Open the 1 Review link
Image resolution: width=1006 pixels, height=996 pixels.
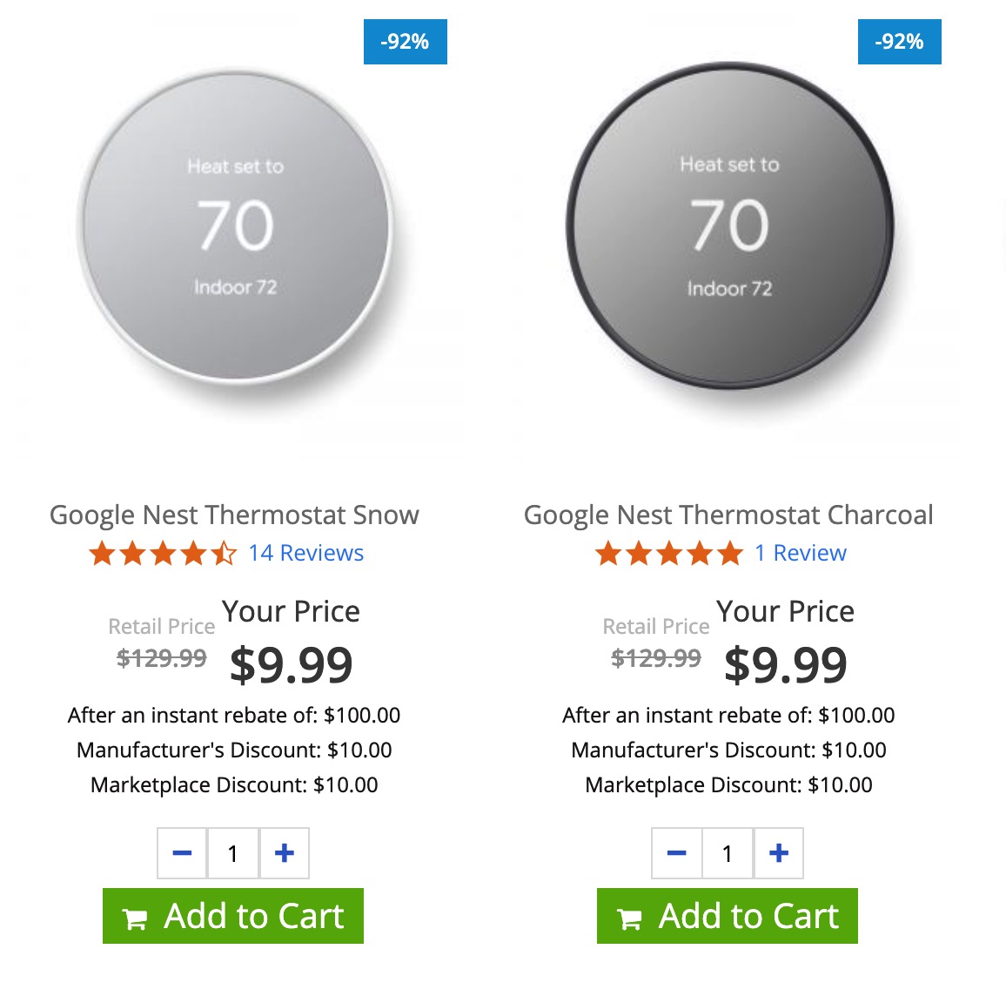(x=800, y=553)
